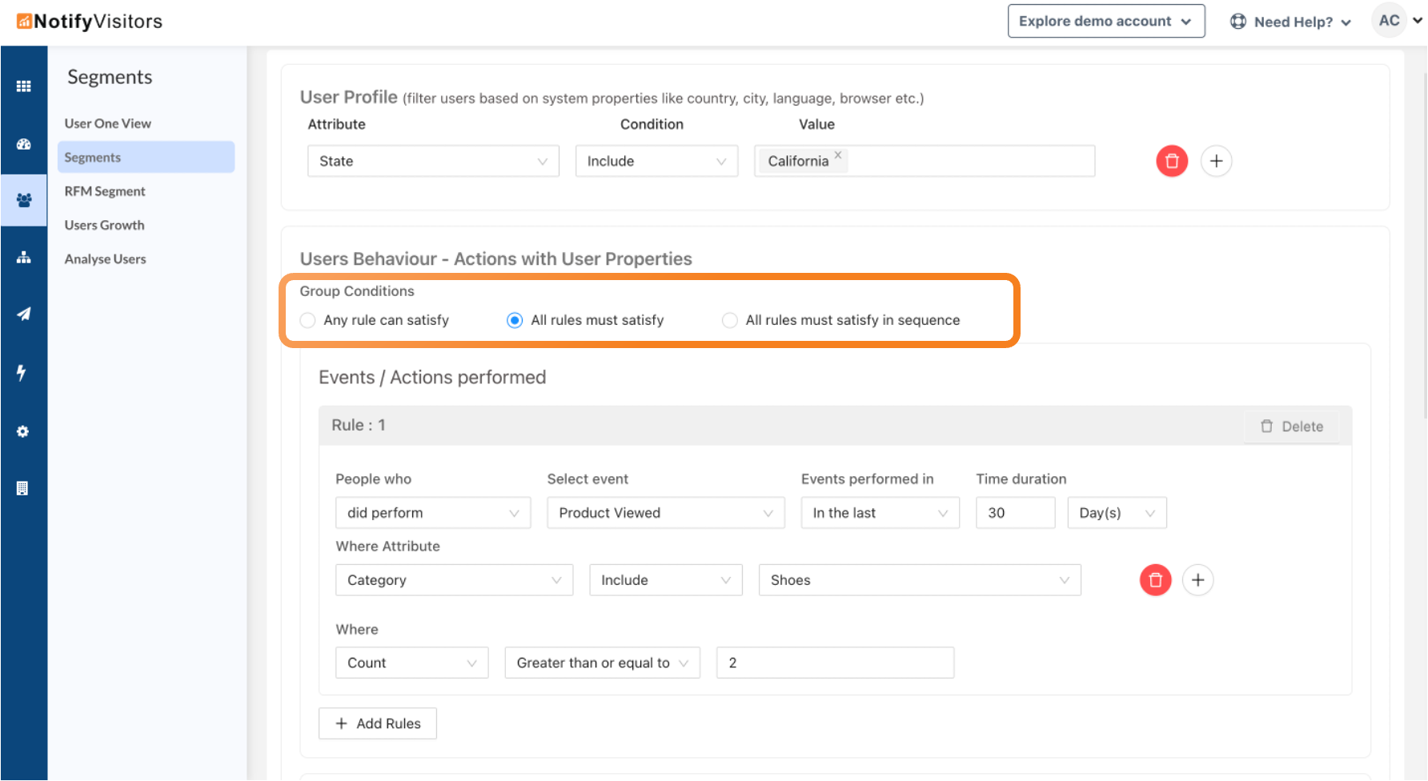Delete Rule 1 using Delete button
Image resolution: width=1428 pixels, height=781 pixels.
click(1291, 427)
